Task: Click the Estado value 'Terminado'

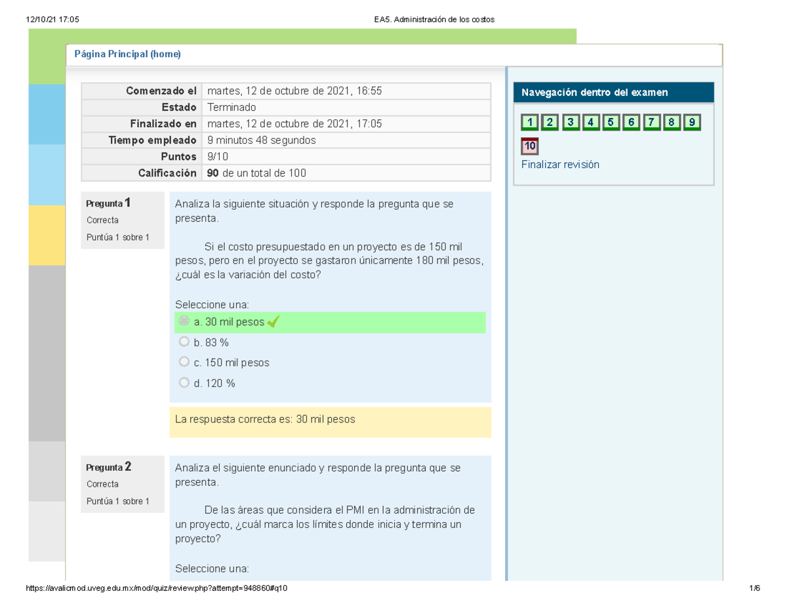Action: pyautogui.click(x=232, y=108)
